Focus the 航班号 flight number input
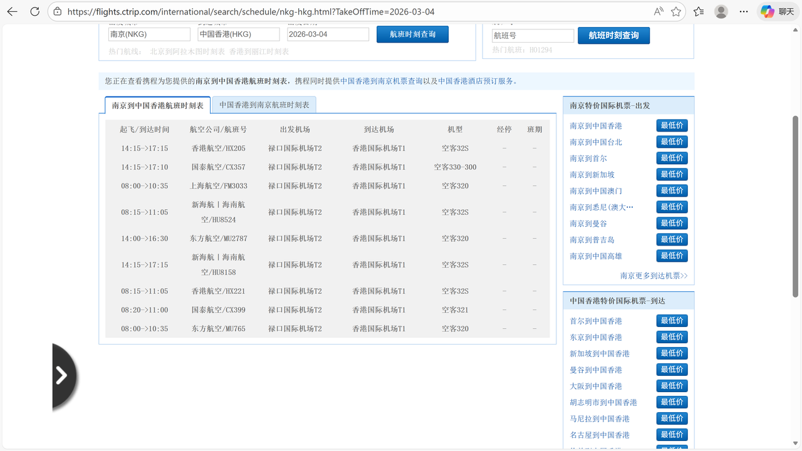 533,36
